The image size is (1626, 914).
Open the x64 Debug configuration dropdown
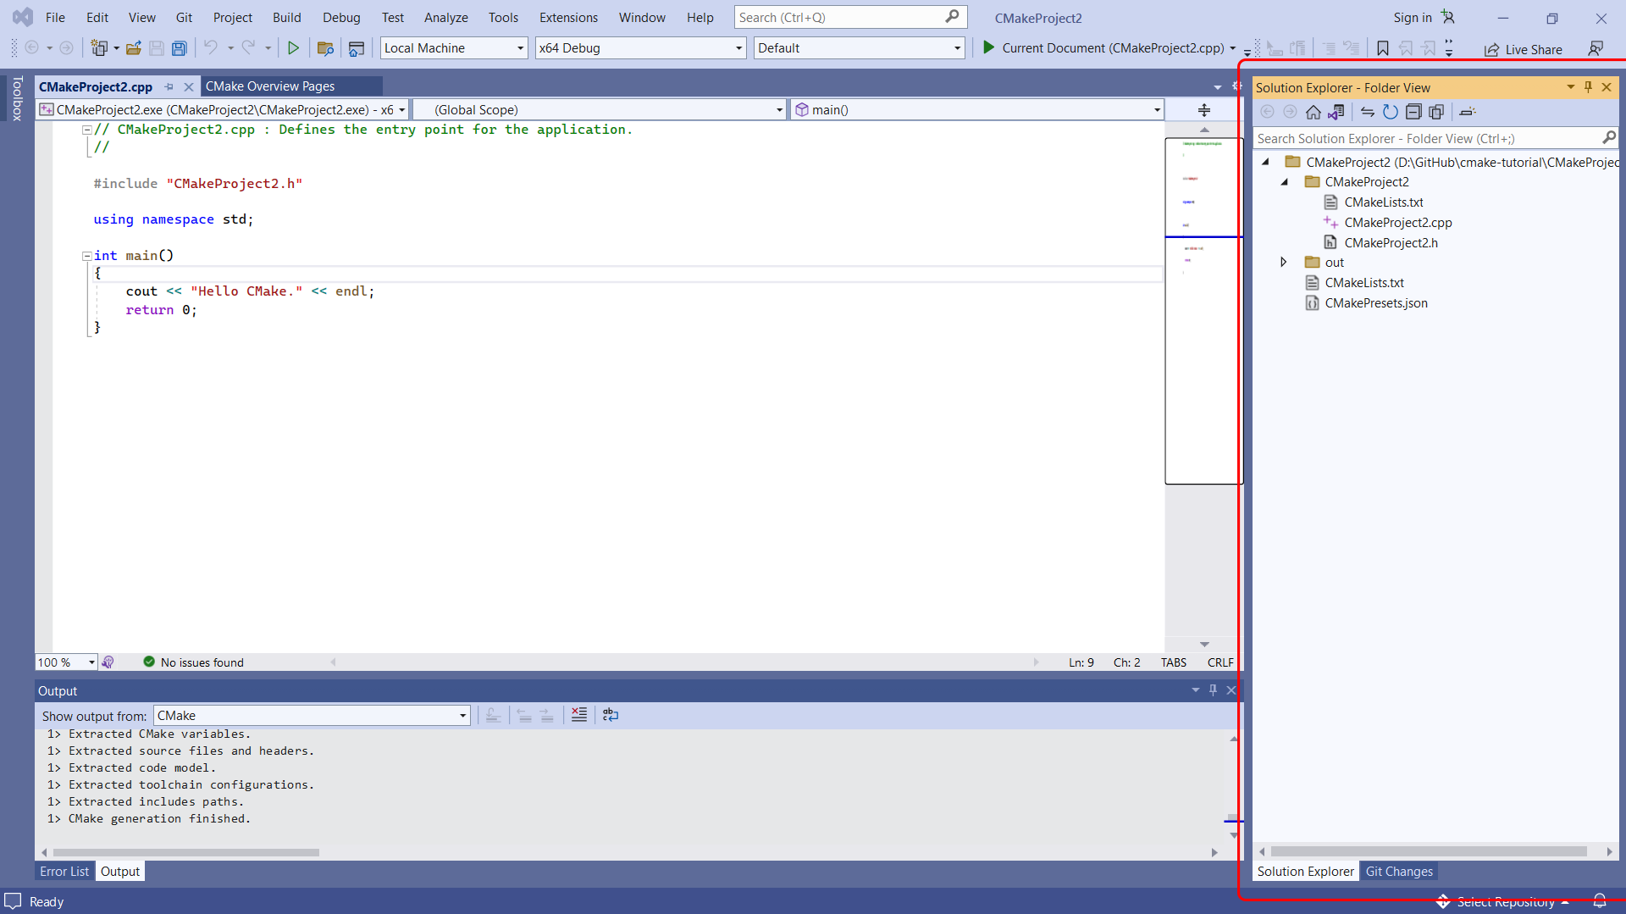640,48
